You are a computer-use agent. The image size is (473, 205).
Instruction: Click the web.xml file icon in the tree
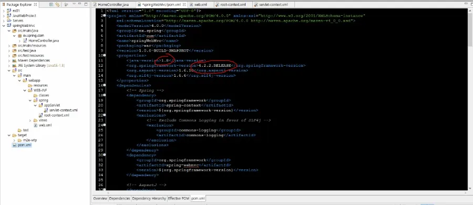pos(36,125)
